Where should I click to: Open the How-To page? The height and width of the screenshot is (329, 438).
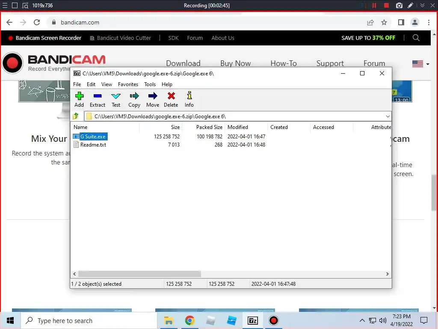[x=284, y=63]
